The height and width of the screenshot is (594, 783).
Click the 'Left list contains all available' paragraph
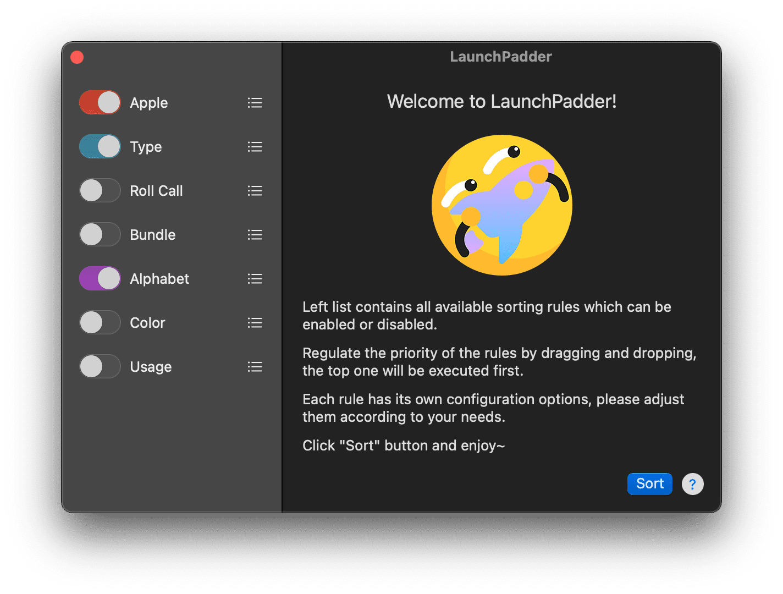click(487, 316)
